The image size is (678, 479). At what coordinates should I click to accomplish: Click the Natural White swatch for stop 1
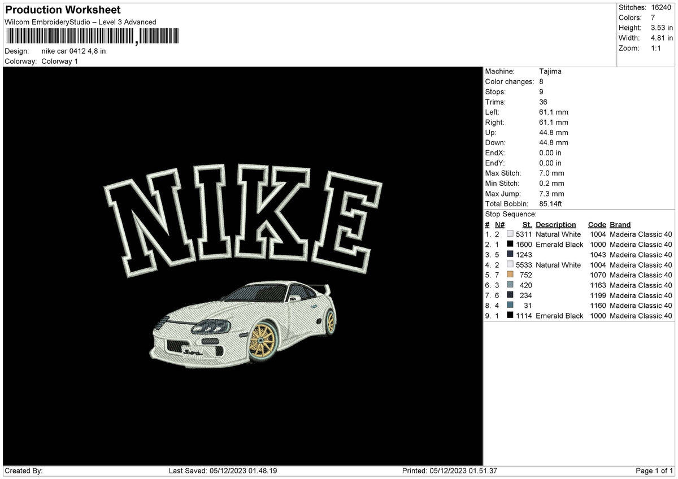pyautogui.click(x=510, y=234)
